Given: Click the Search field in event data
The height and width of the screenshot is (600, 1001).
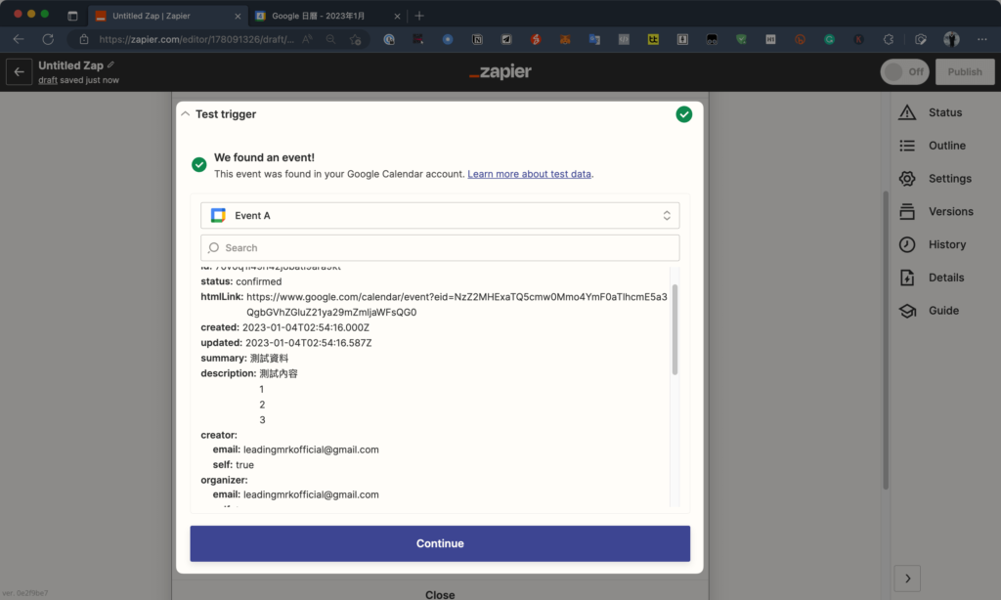Looking at the screenshot, I should coord(440,247).
